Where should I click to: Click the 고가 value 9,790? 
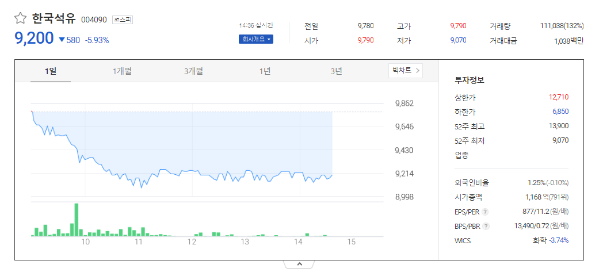point(458,26)
